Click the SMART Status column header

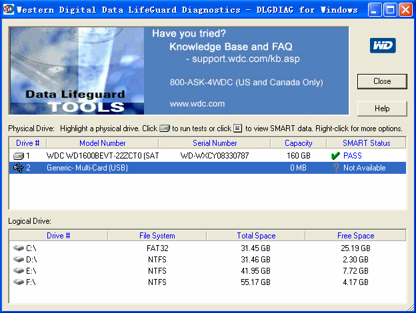point(367,143)
